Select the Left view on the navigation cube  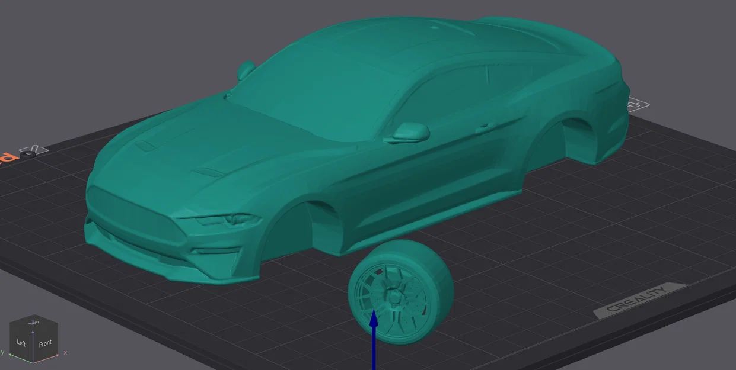point(21,343)
